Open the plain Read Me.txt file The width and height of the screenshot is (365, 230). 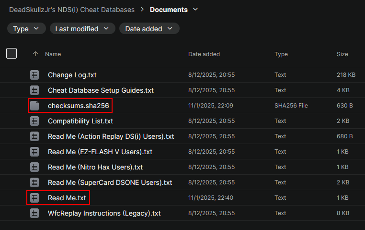coord(67,198)
